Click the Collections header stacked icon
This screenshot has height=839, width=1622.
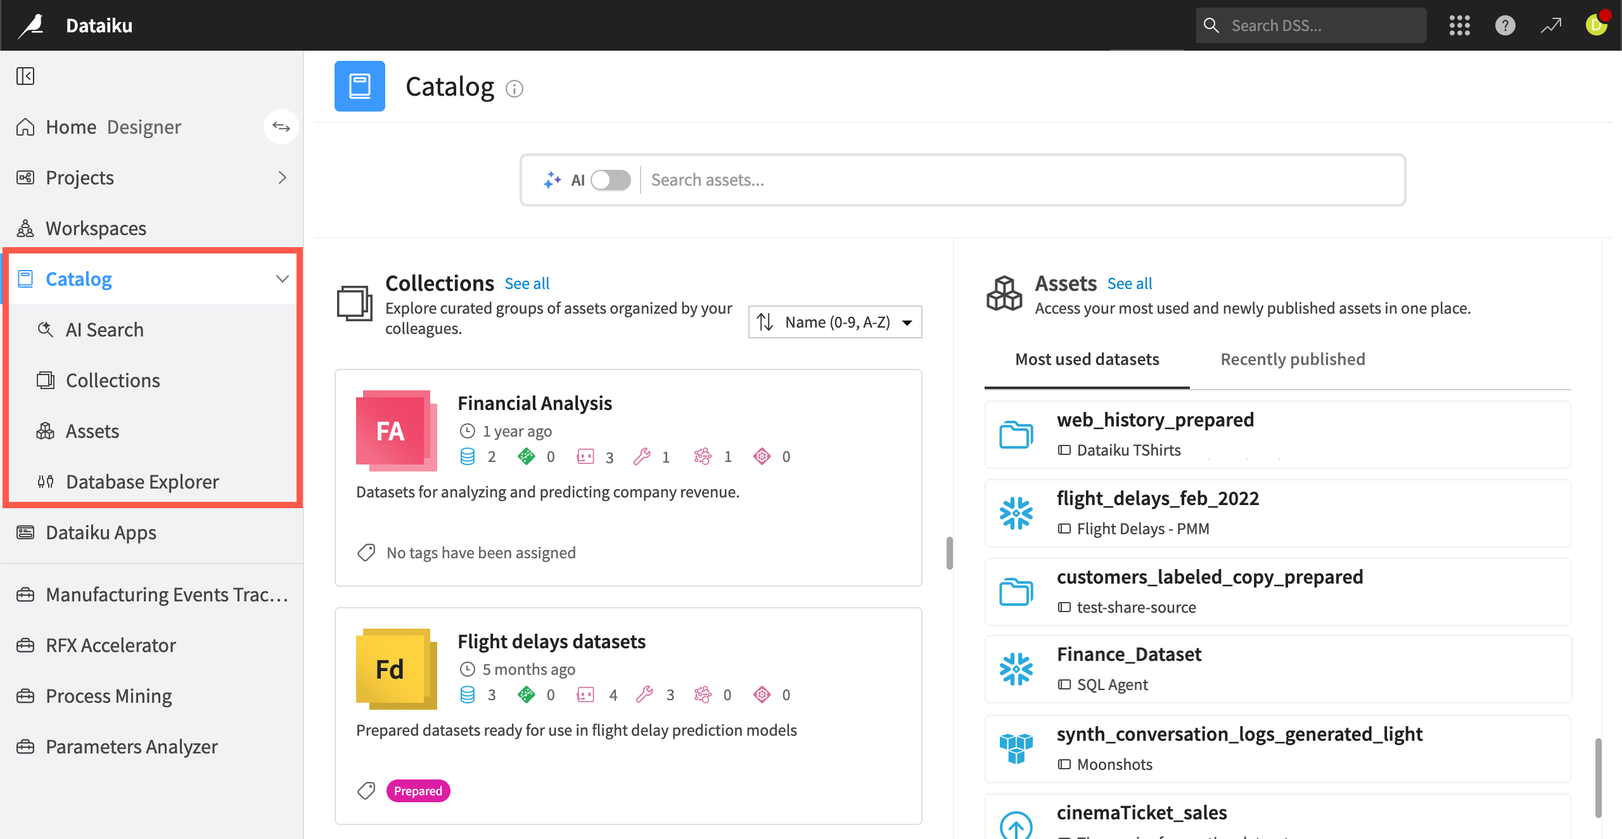coord(354,303)
